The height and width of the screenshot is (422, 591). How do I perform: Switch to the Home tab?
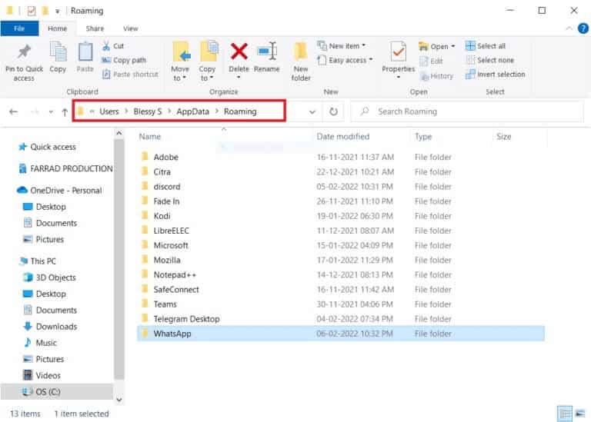coord(57,28)
